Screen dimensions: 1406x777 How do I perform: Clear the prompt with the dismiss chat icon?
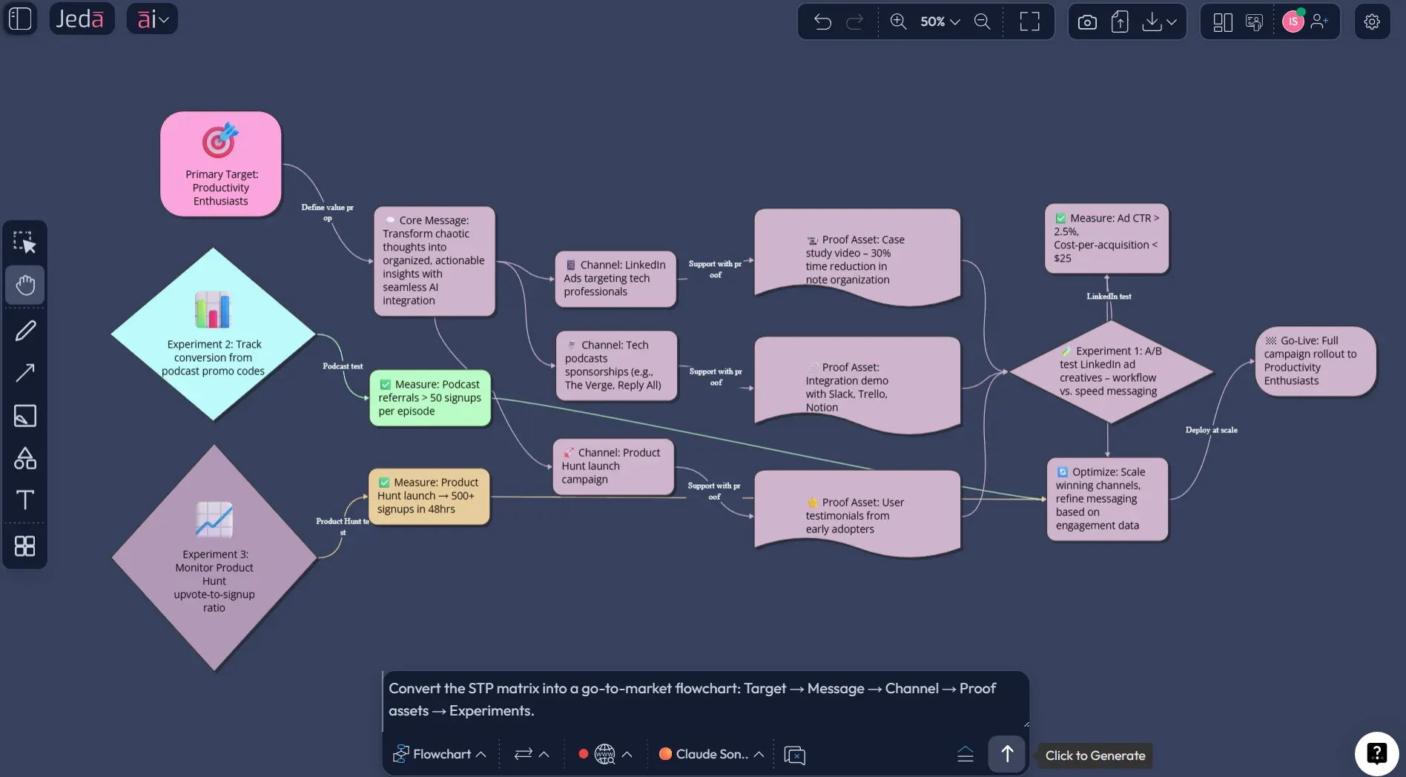pyautogui.click(x=794, y=755)
